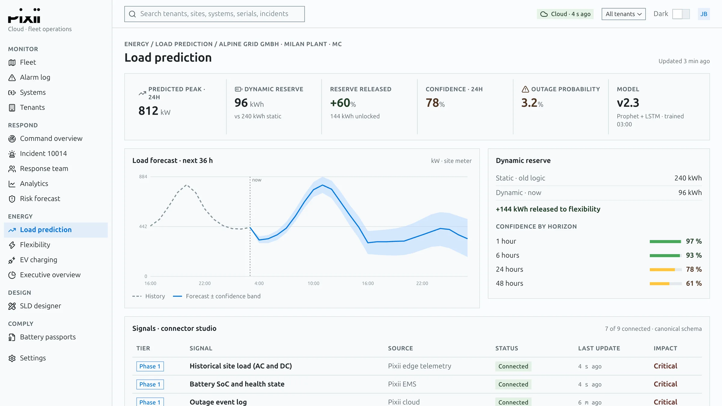Viewport: 722px width, 406px height.
Task: Toggle the Dark mode switch
Action: [x=681, y=14]
